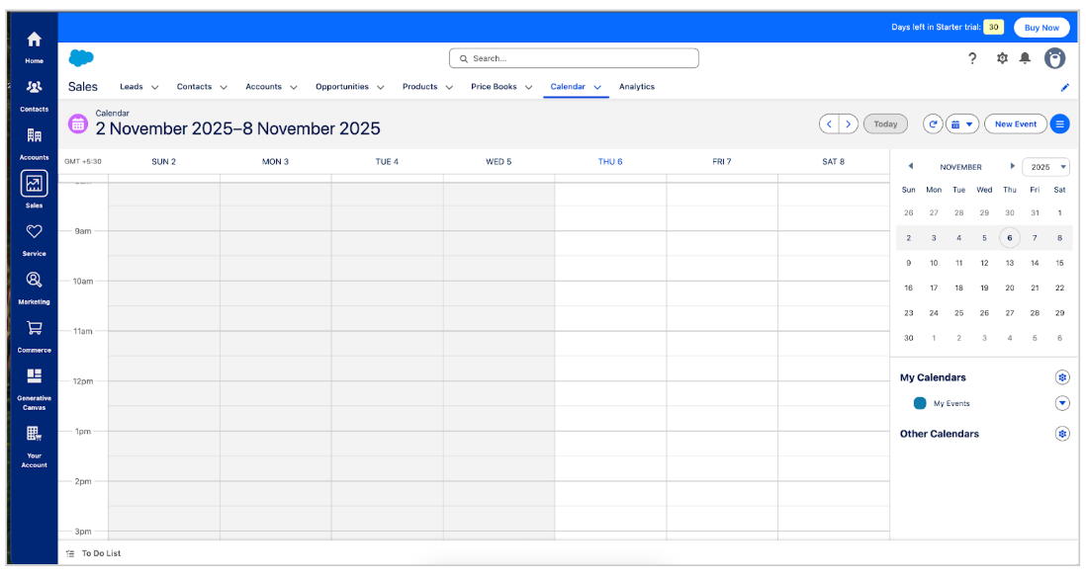Open the Generative Canvas sidebar icon

pyautogui.click(x=34, y=376)
